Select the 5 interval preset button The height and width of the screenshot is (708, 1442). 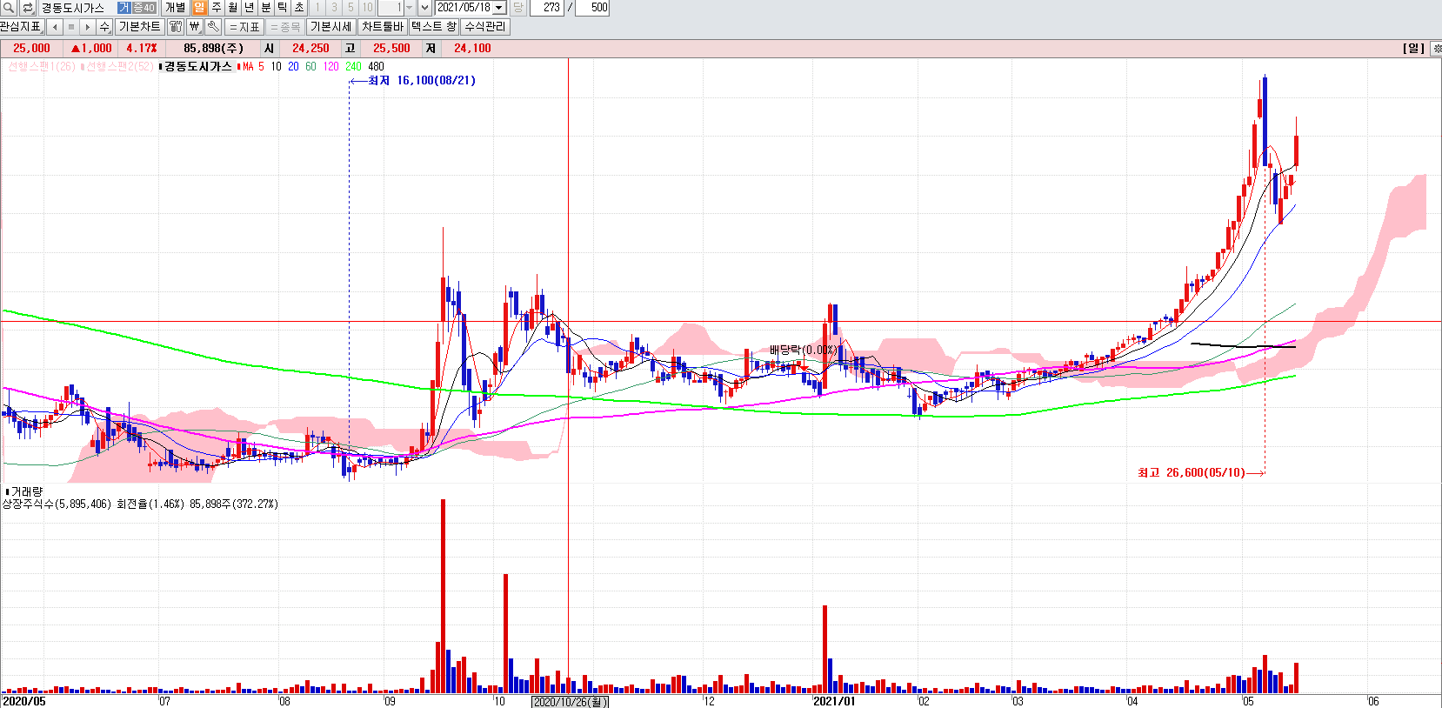tap(350, 8)
